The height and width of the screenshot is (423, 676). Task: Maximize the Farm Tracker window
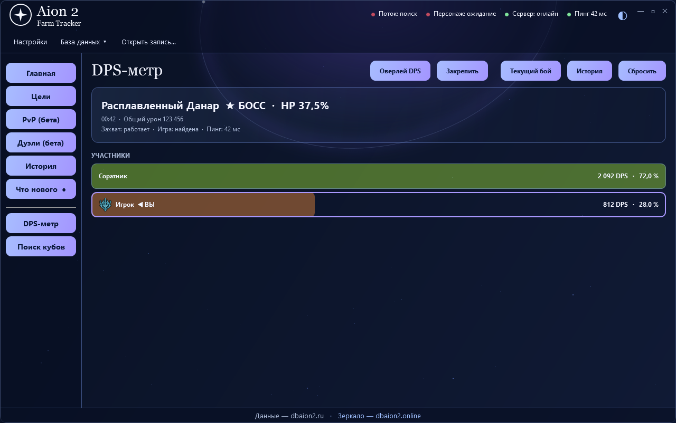click(x=653, y=11)
